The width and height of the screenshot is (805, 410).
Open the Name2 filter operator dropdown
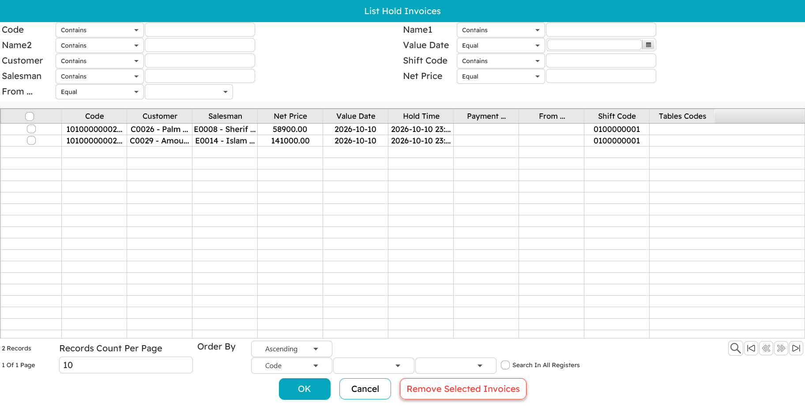click(100, 45)
